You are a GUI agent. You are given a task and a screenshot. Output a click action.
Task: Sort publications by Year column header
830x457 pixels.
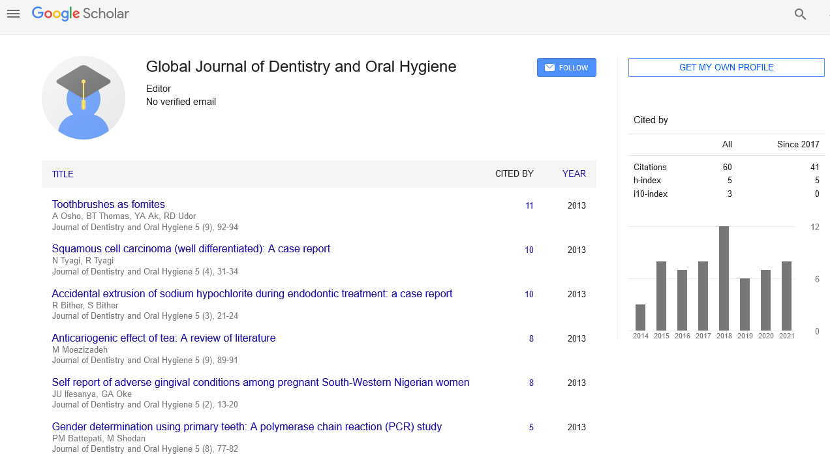tap(574, 173)
